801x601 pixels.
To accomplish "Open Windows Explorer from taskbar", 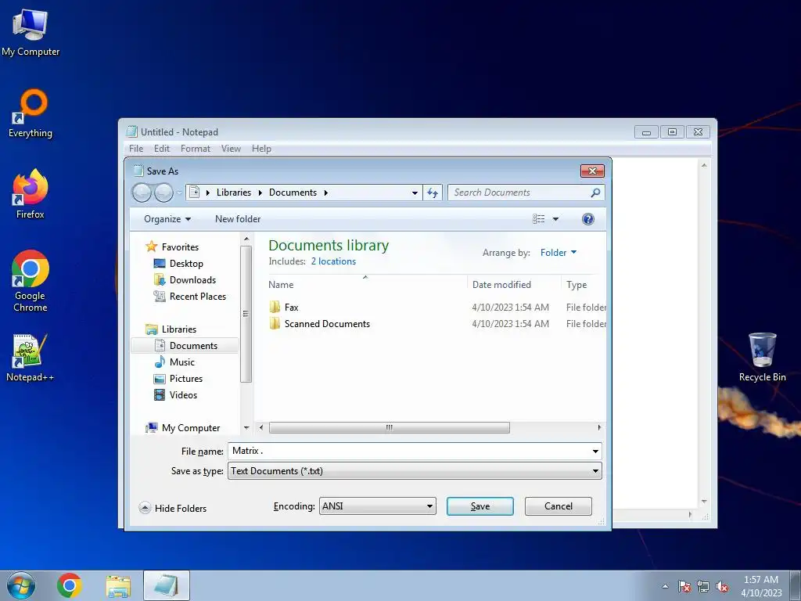I will coord(118,585).
